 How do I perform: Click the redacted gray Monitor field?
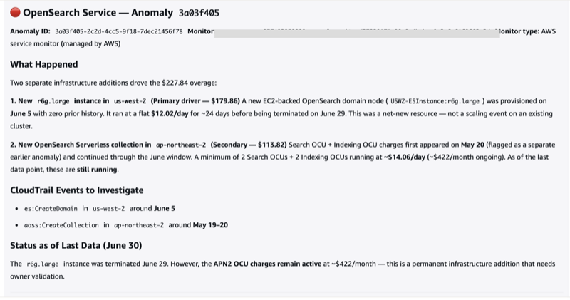[357, 33]
